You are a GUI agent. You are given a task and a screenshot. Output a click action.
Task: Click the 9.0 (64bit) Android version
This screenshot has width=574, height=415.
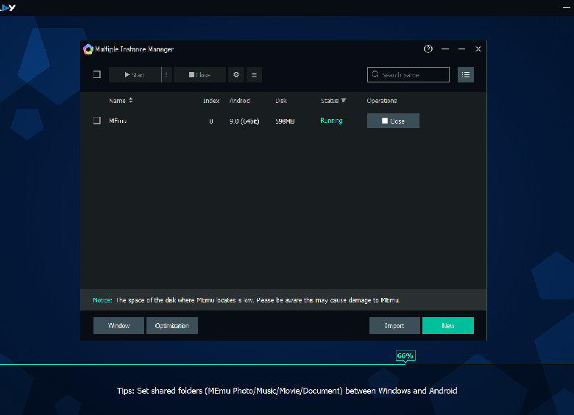point(244,121)
